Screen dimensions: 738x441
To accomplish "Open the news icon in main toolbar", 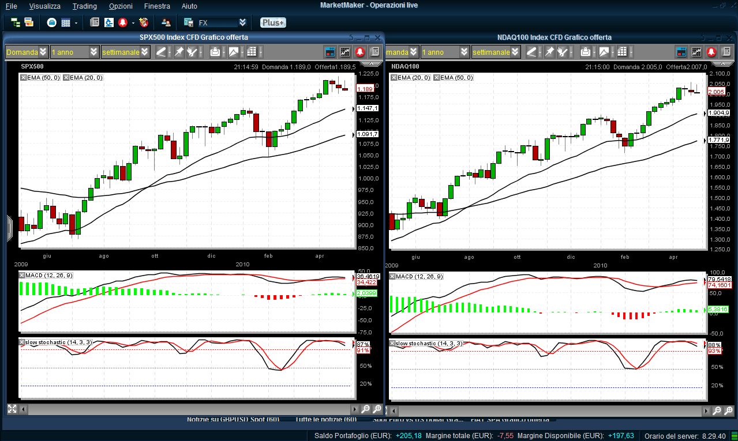I will [x=95, y=22].
